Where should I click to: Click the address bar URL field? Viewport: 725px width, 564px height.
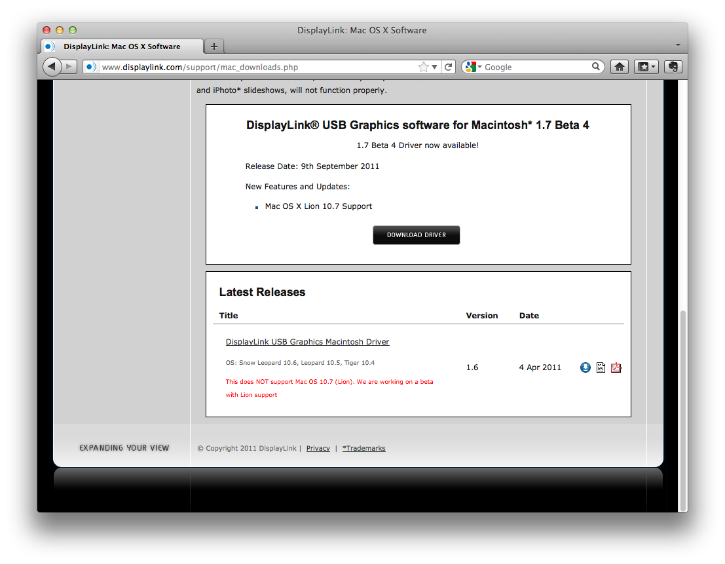[259, 67]
